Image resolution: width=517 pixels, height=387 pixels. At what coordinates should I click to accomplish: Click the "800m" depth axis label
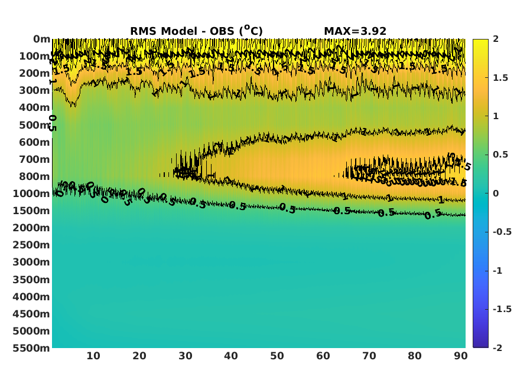coord(35,176)
